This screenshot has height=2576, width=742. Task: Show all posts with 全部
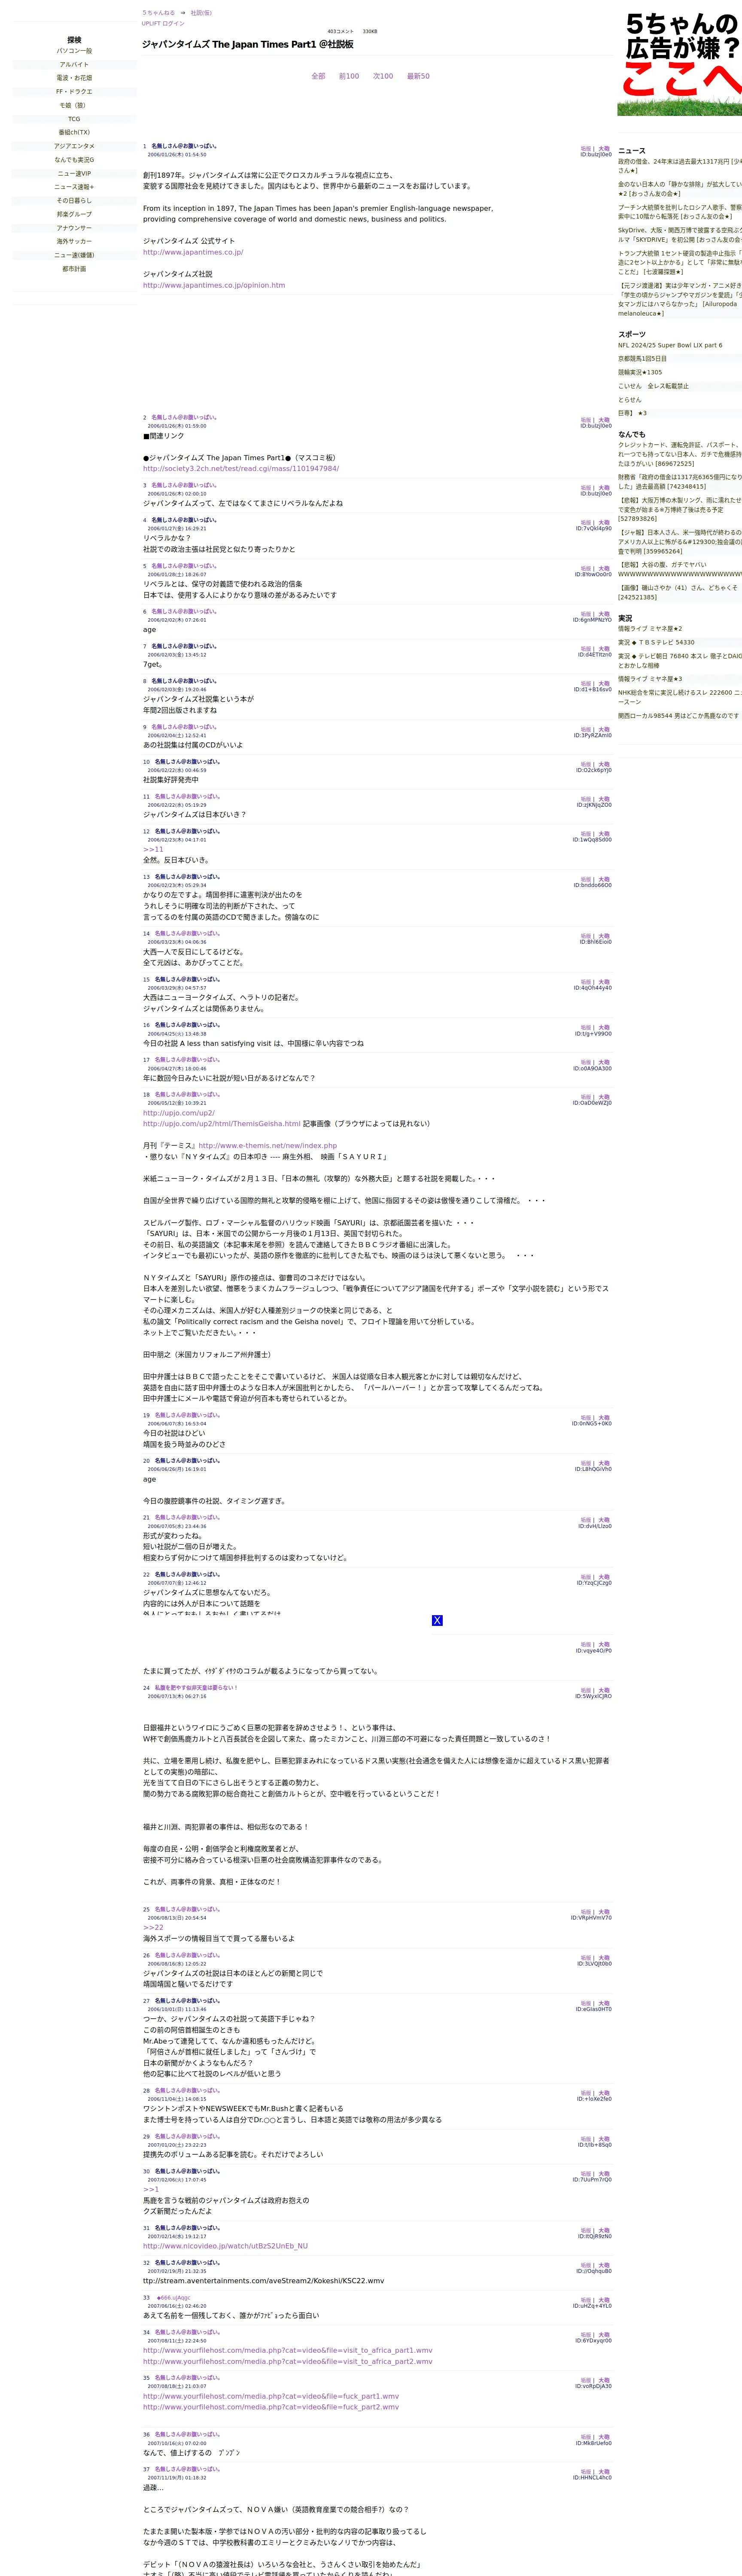(x=318, y=76)
